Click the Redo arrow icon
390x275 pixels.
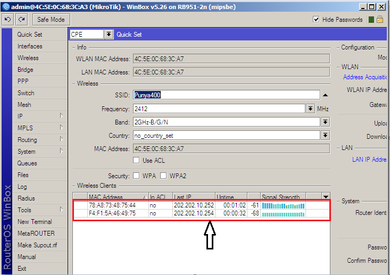(x=22, y=19)
